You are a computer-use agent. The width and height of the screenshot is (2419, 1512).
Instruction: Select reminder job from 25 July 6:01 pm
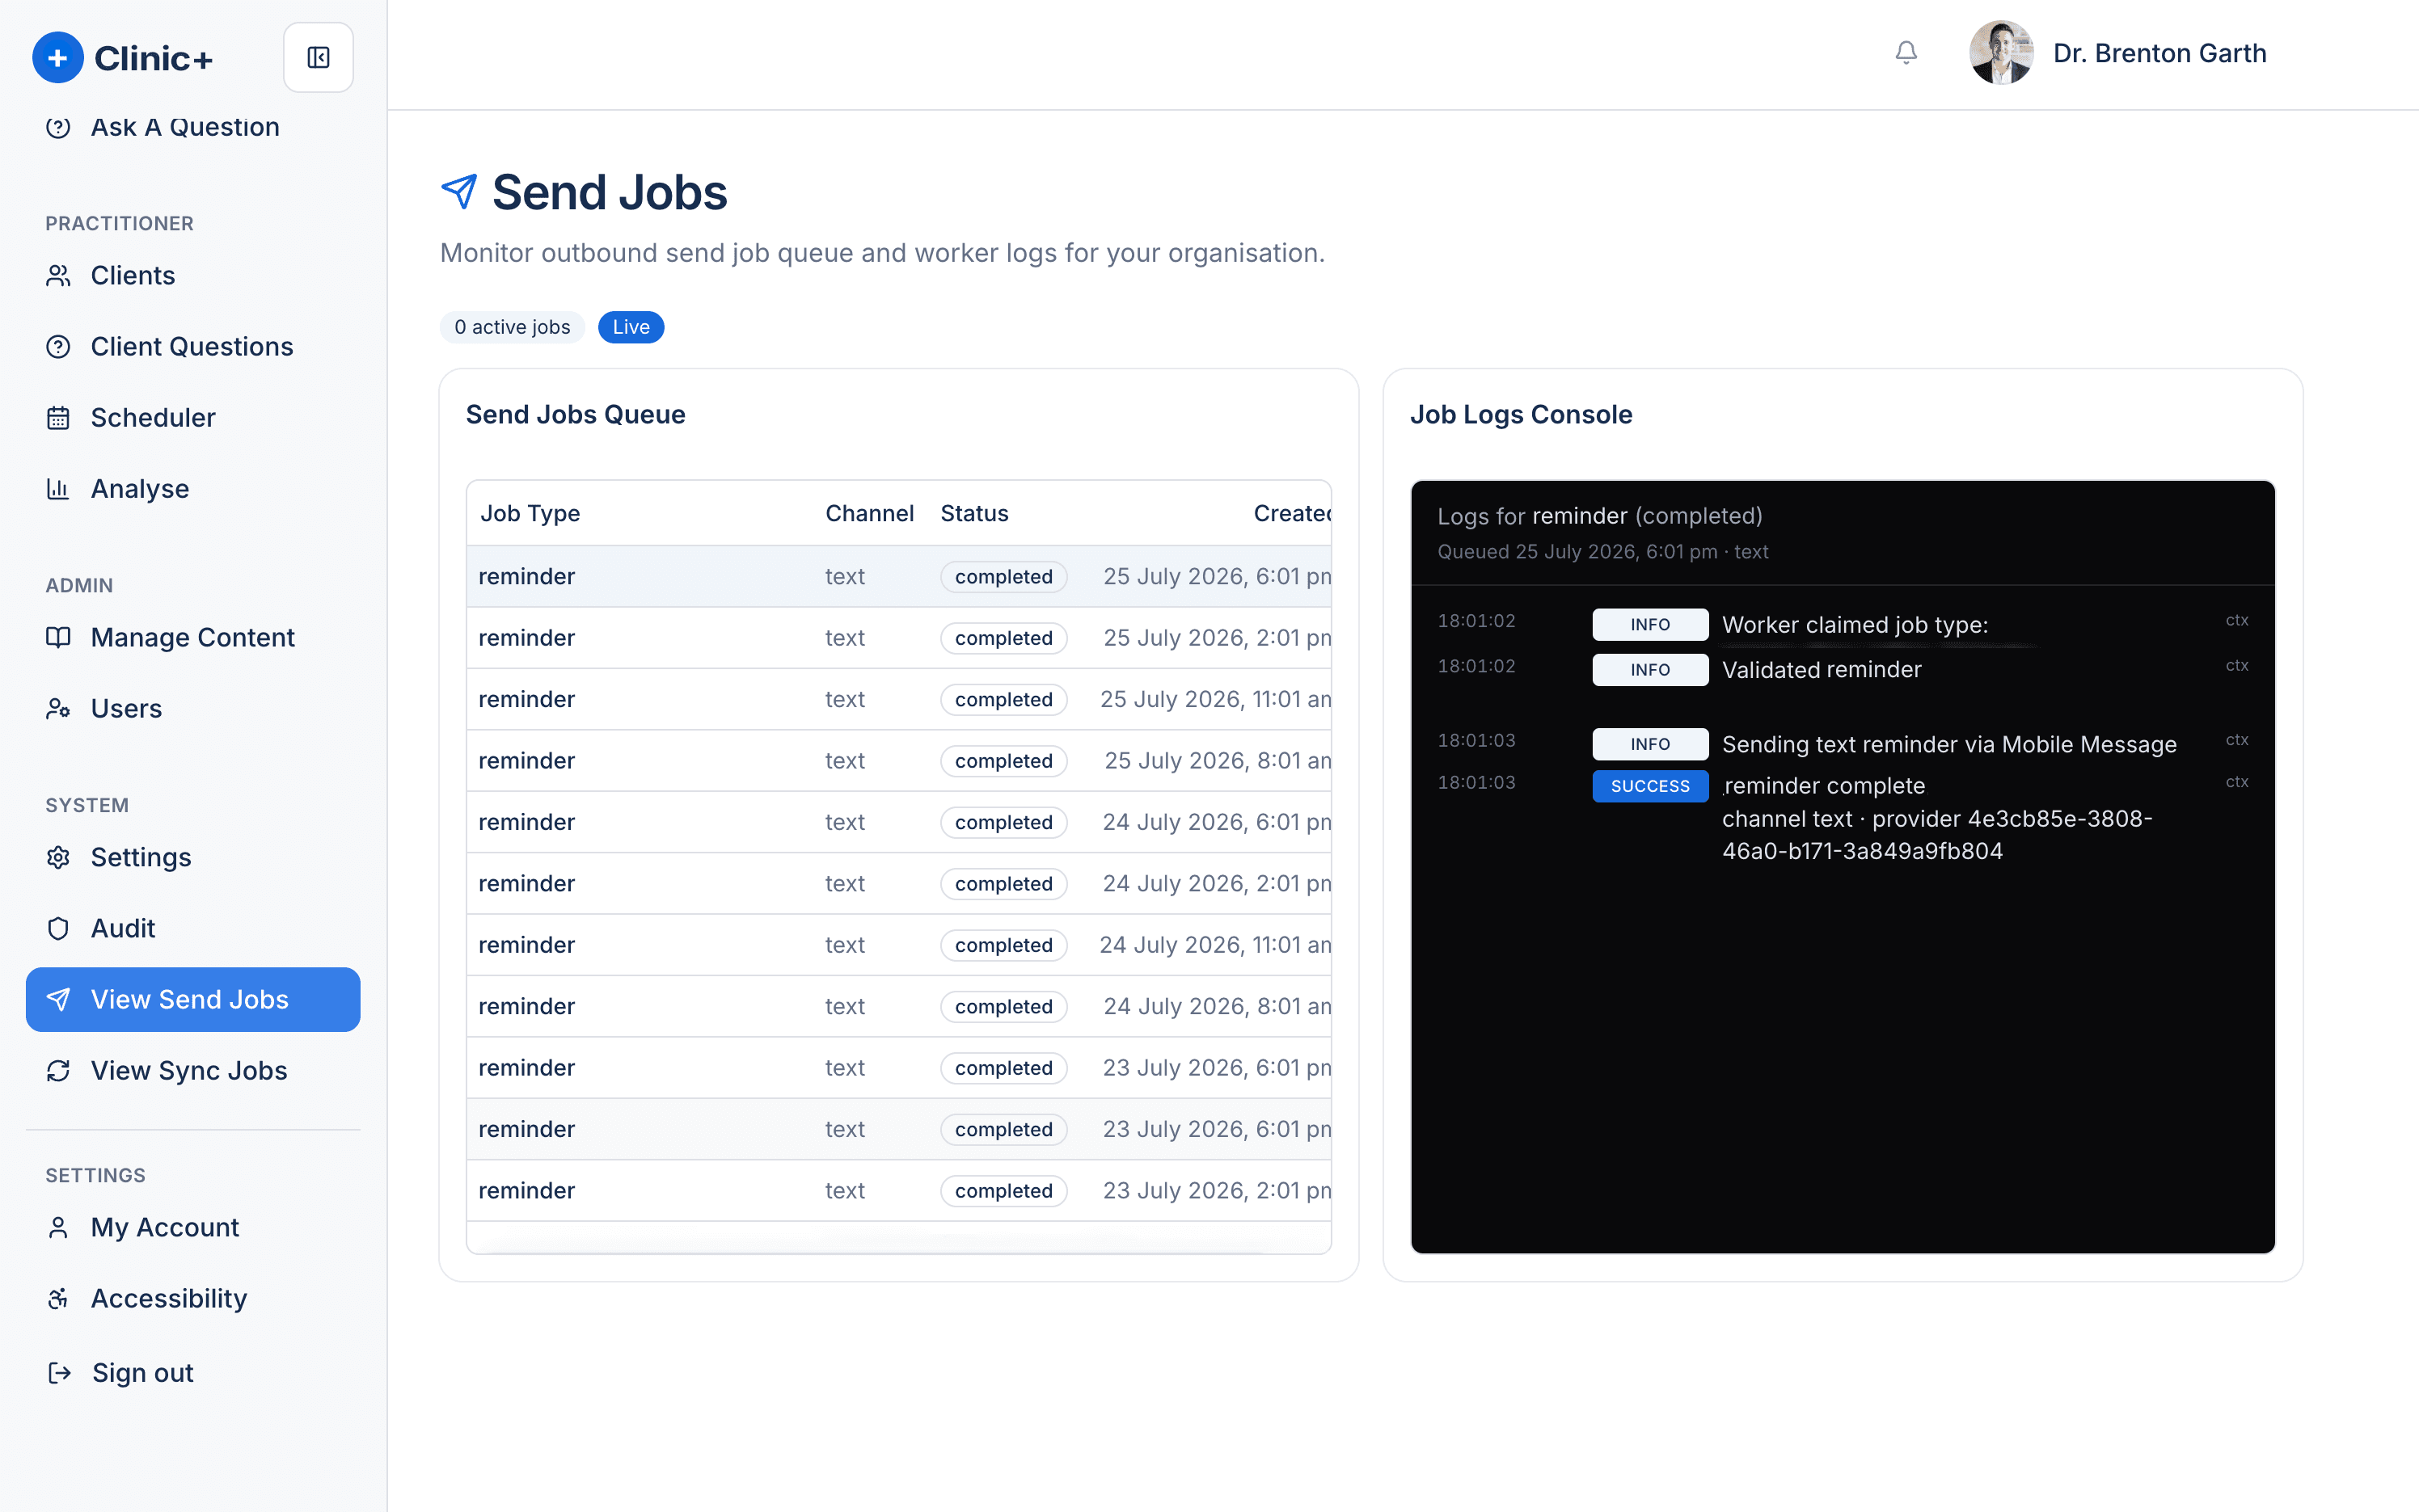coord(898,576)
